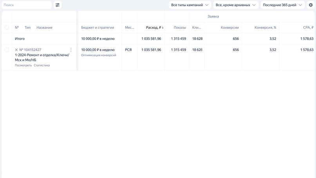Click the 'Заявка' group header
The image size is (316, 178).
pos(213,16)
